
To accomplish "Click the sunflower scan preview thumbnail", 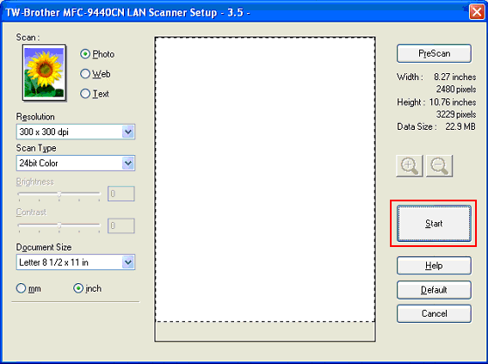I will 44,72.
